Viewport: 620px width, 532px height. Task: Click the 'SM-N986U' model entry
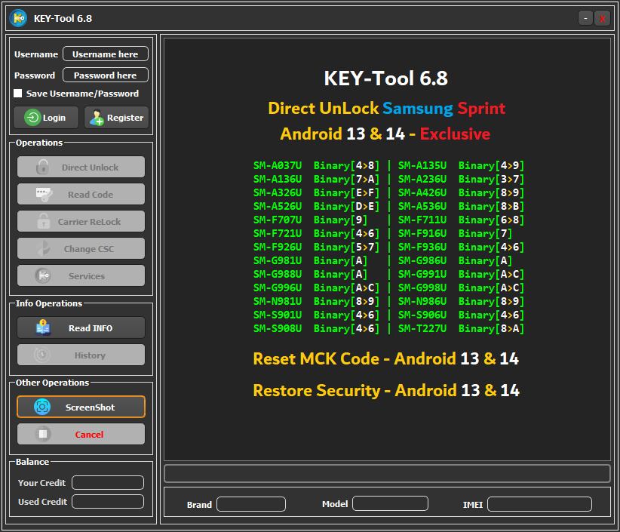click(422, 301)
